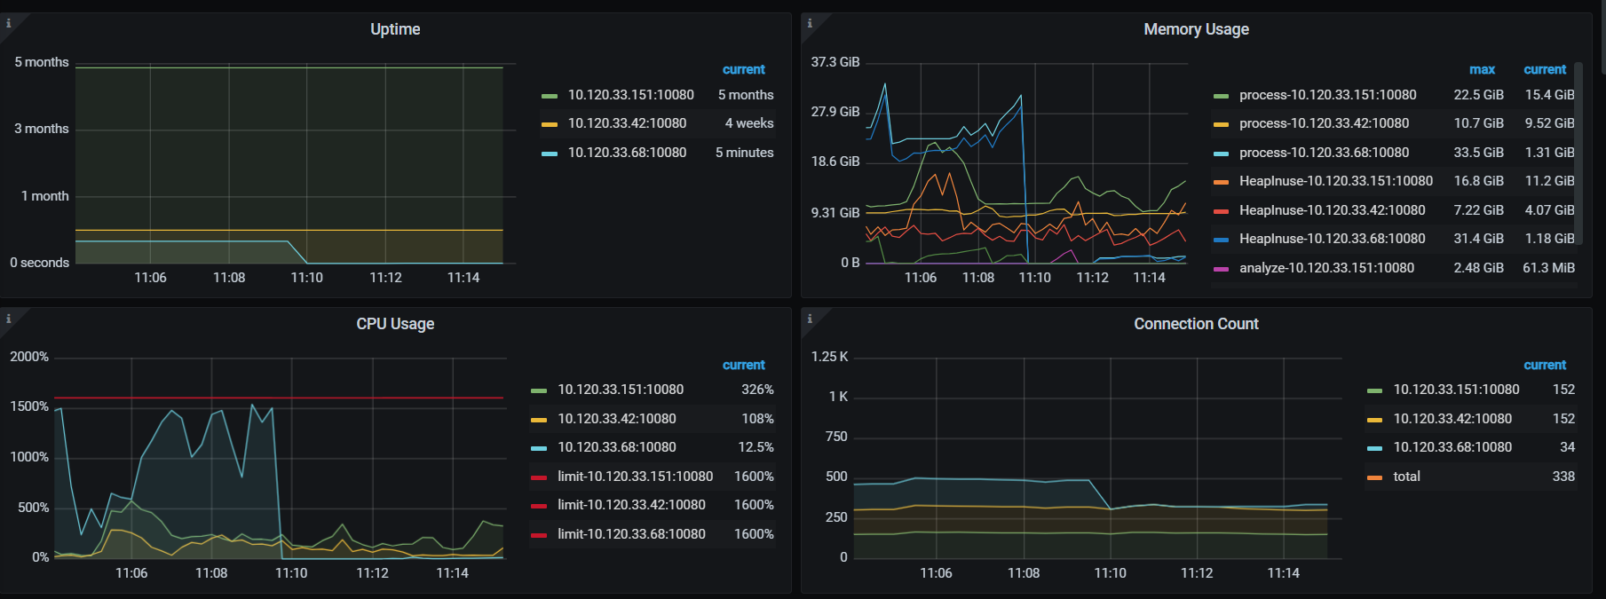This screenshot has height=599, width=1606.
Task: Toggle the total series in Connection Count
Action: pyautogui.click(x=1406, y=477)
